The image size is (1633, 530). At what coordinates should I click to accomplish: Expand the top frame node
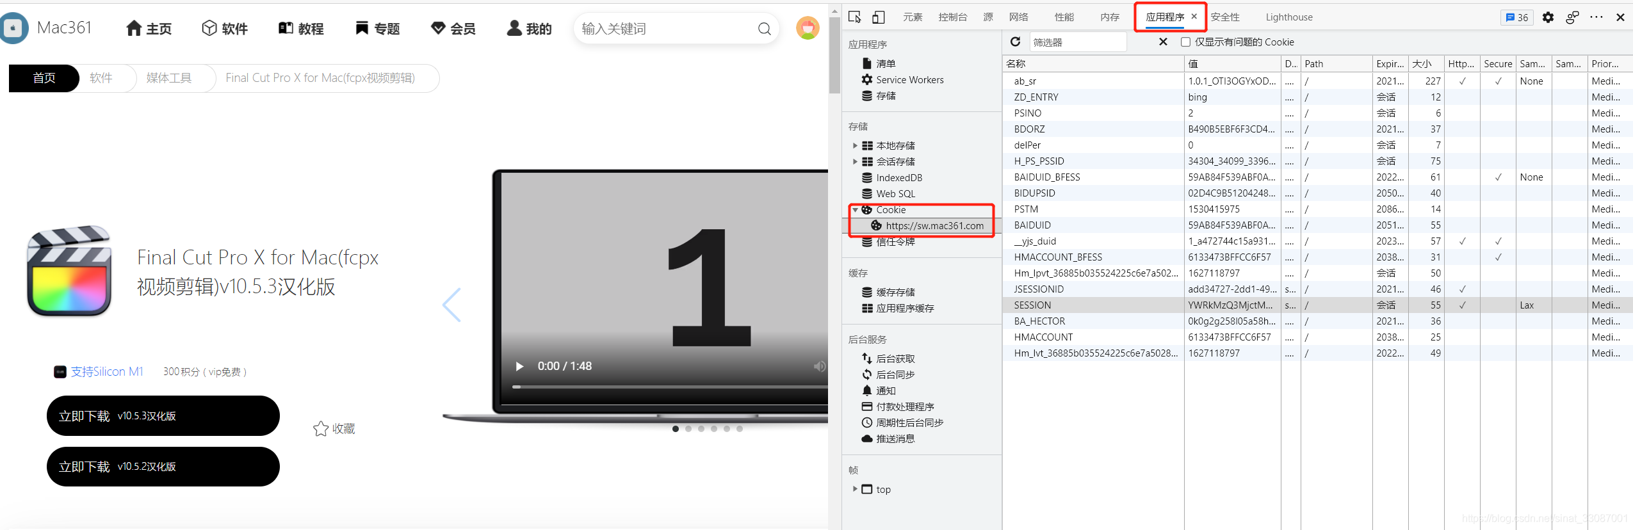[x=855, y=488]
